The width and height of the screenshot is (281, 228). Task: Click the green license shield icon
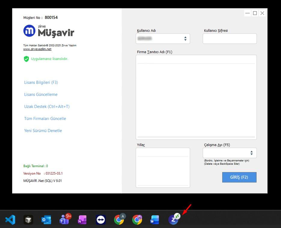click(x=26, y=59)
